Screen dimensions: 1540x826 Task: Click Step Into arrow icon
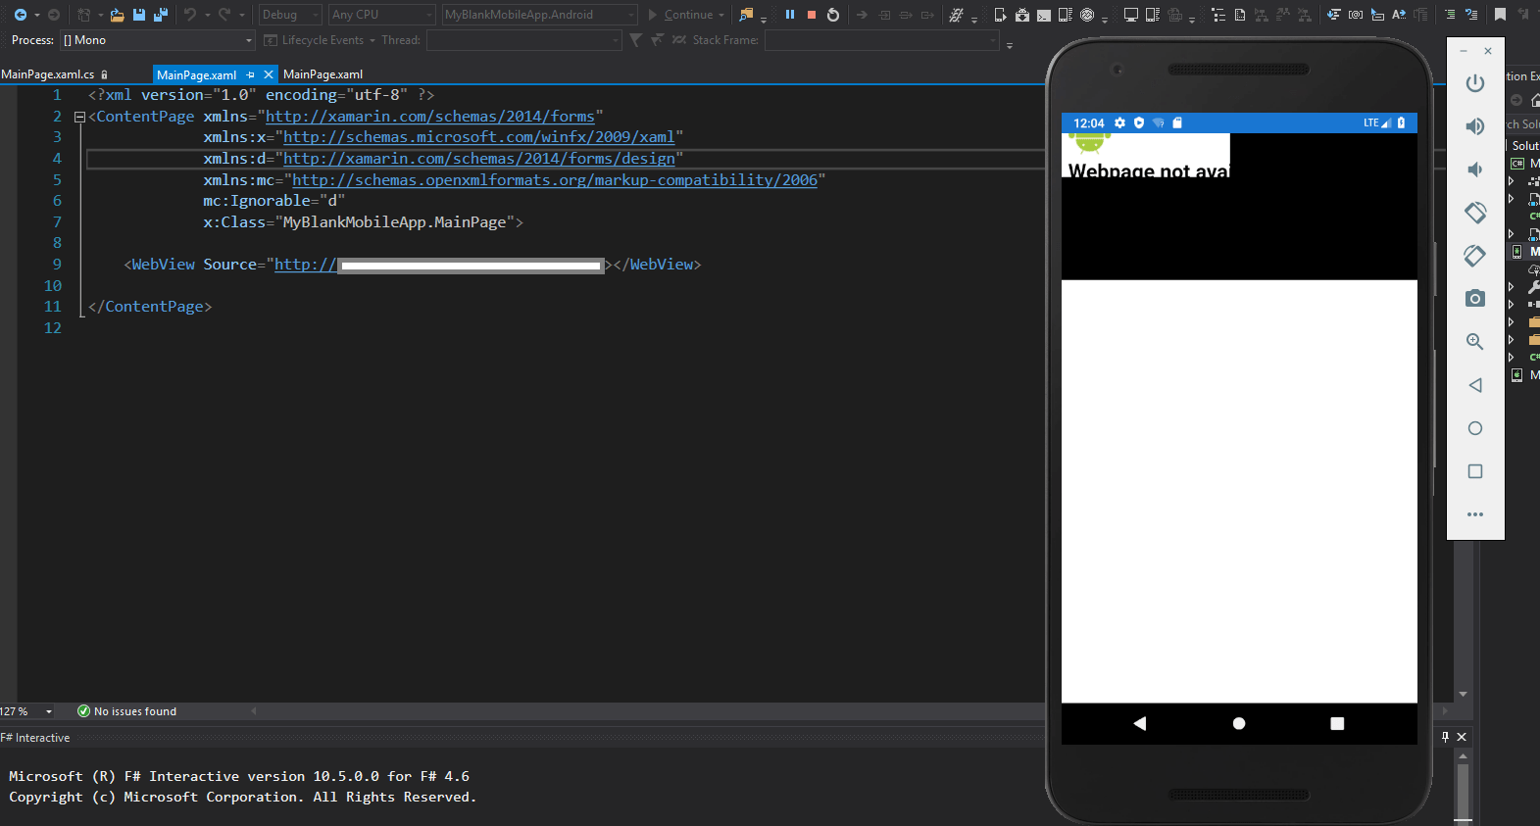pyautogui.click(x=885, y=15)
